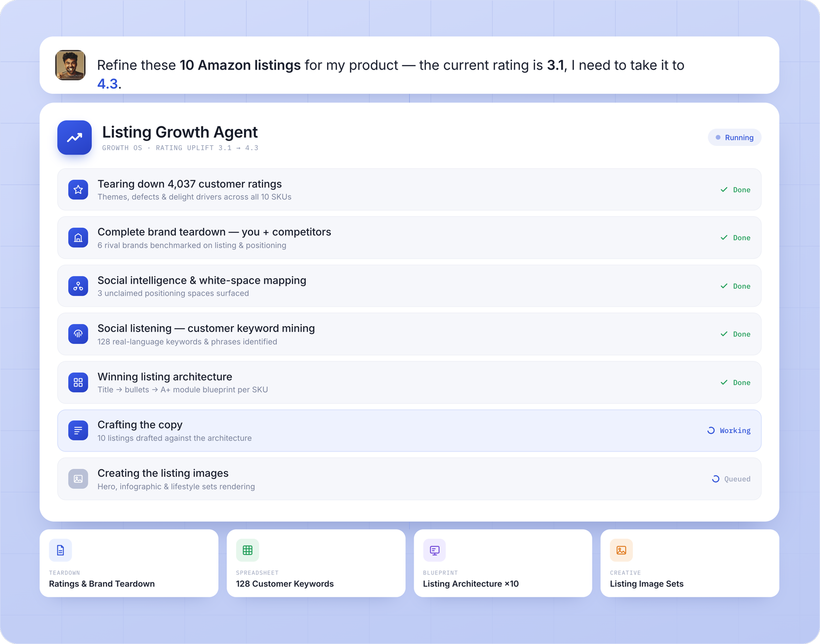Click the CREATIVE label on fourth card
The image size is (820, 644).
click(625, 573)
